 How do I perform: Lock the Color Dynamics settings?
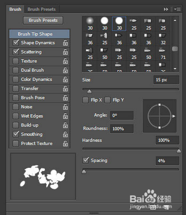65,80
